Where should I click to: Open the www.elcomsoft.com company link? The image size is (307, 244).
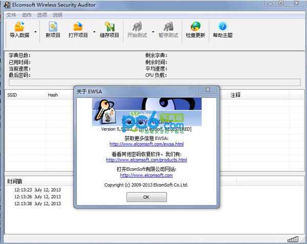(x=147, y=175)
